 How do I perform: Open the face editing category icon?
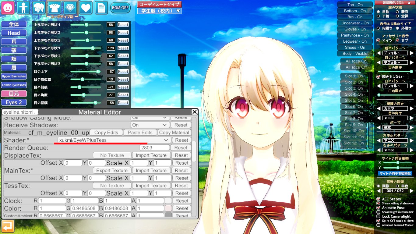point(8,8)
